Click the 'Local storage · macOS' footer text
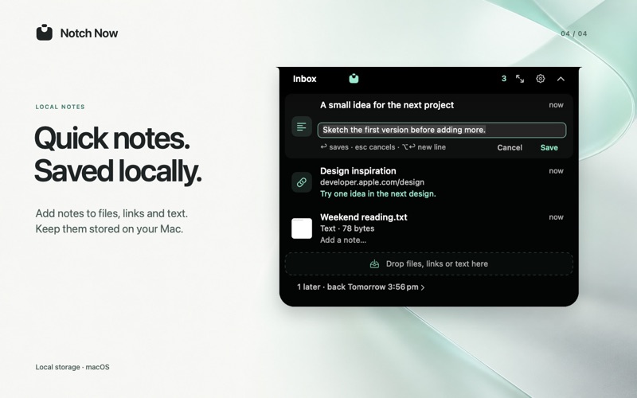 click(x=72, y=367)
